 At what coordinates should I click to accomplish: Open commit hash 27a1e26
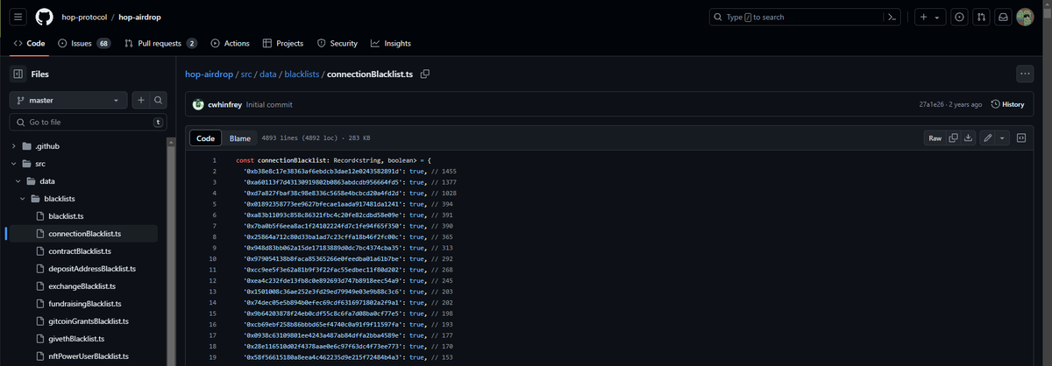coord(931,104)
